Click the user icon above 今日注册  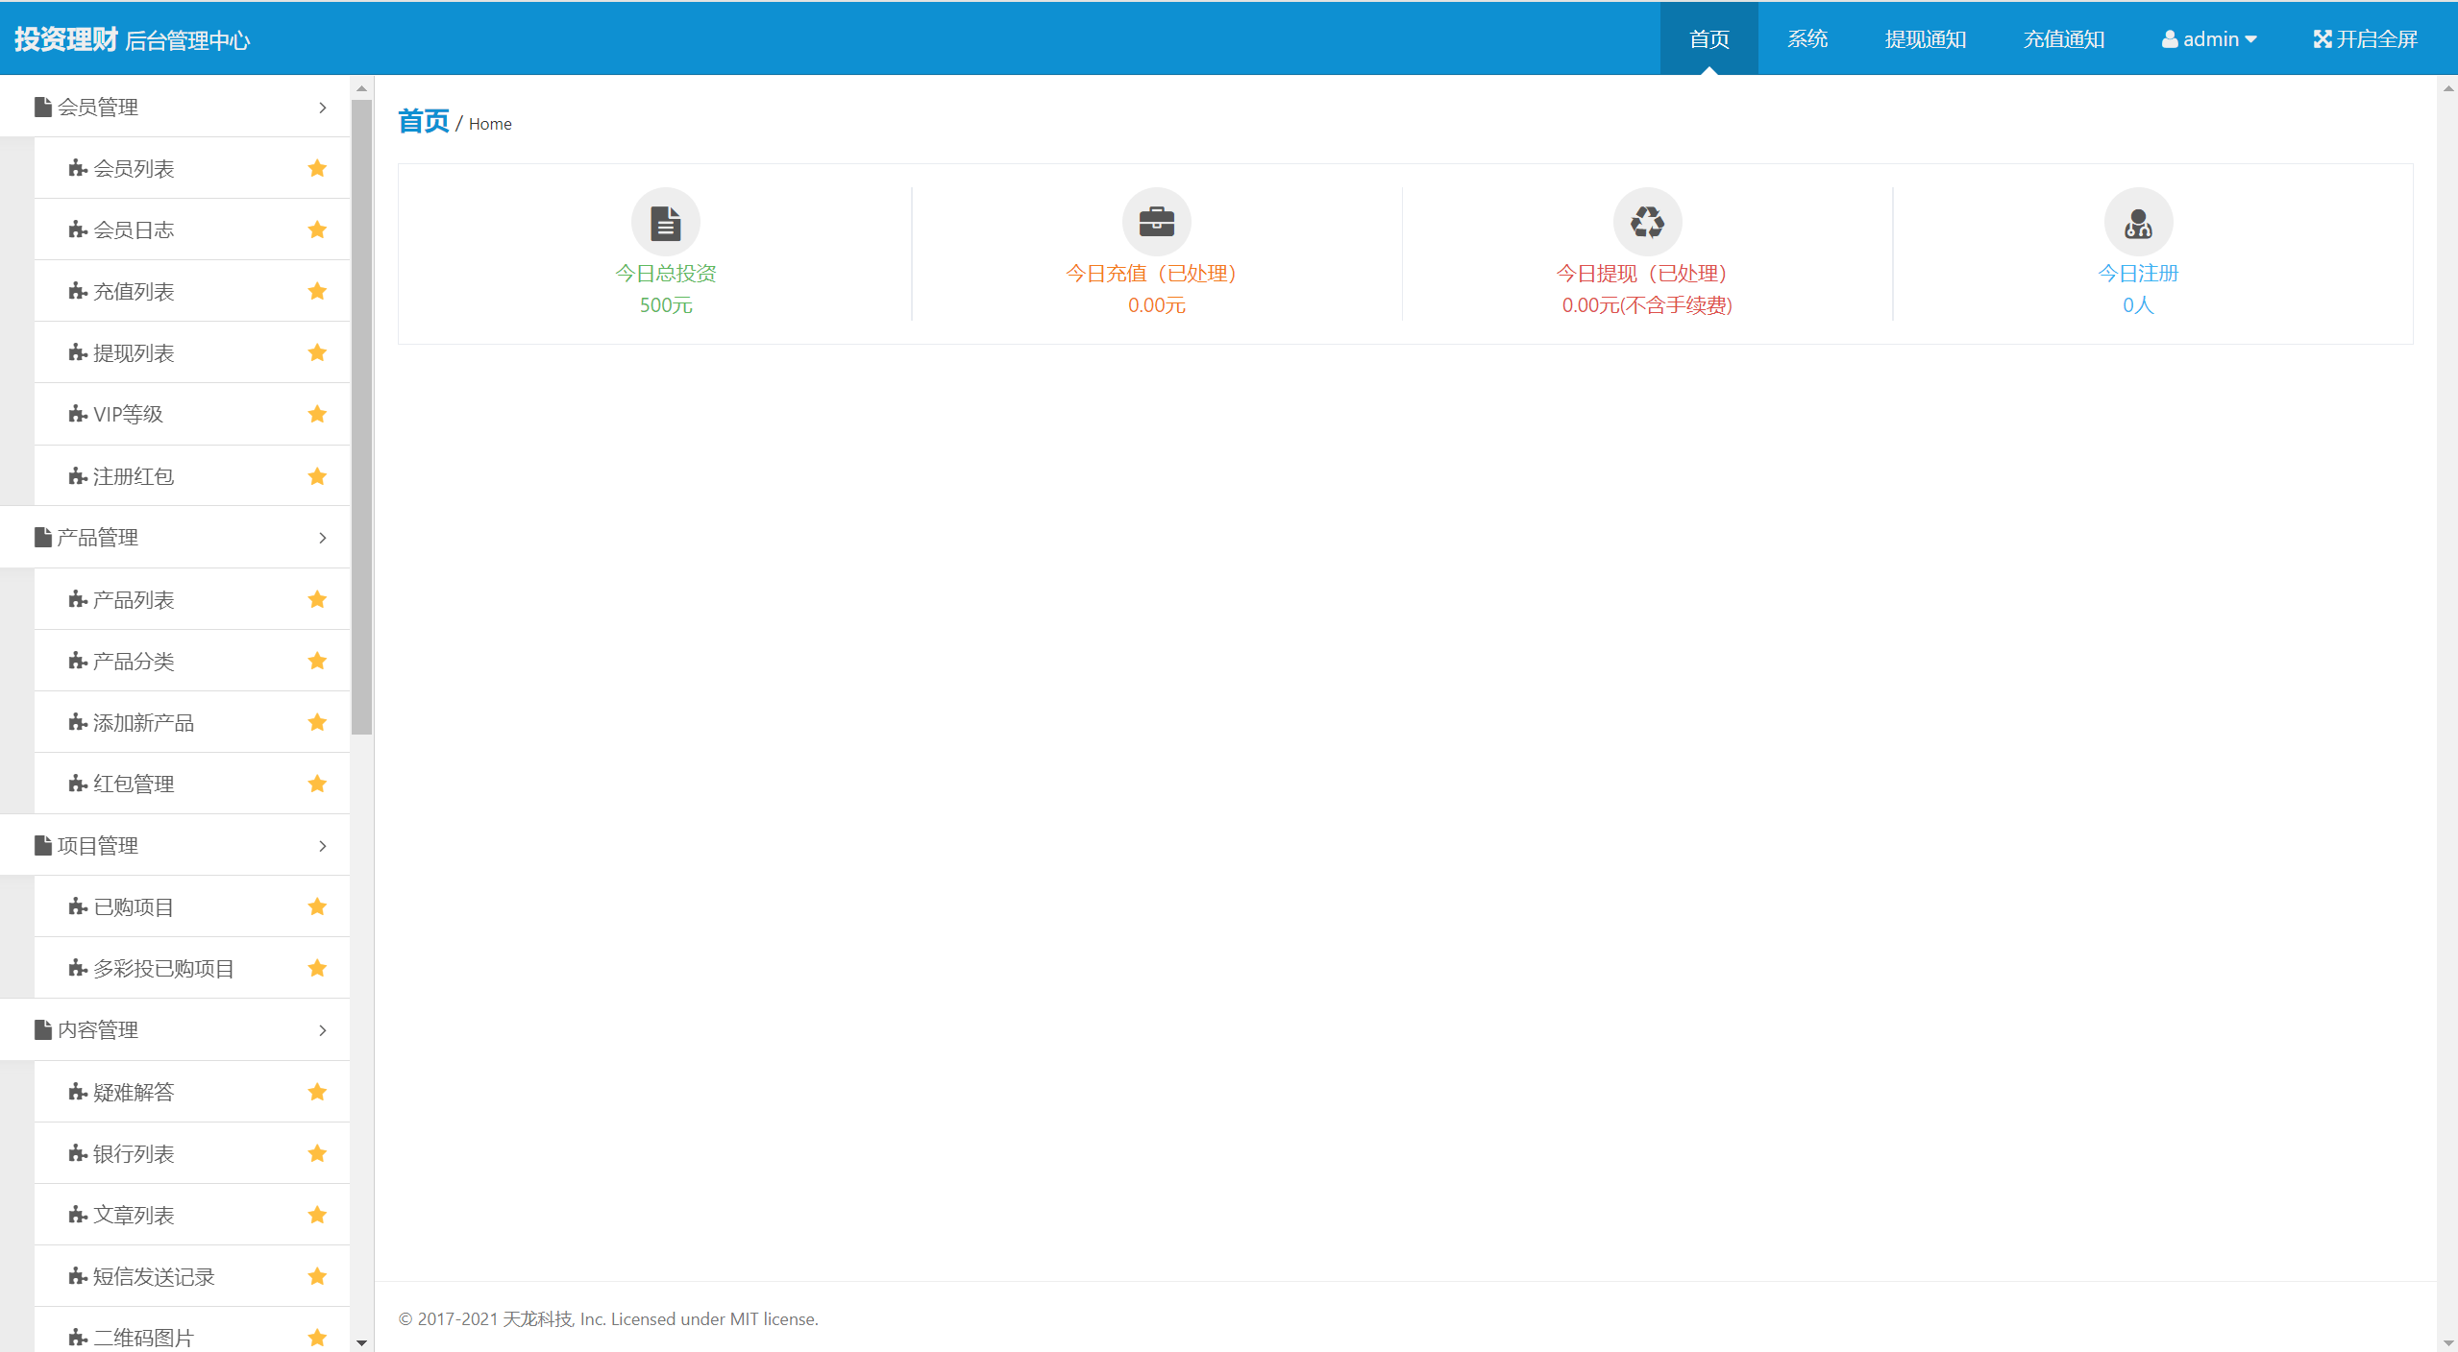[2138, 223]
